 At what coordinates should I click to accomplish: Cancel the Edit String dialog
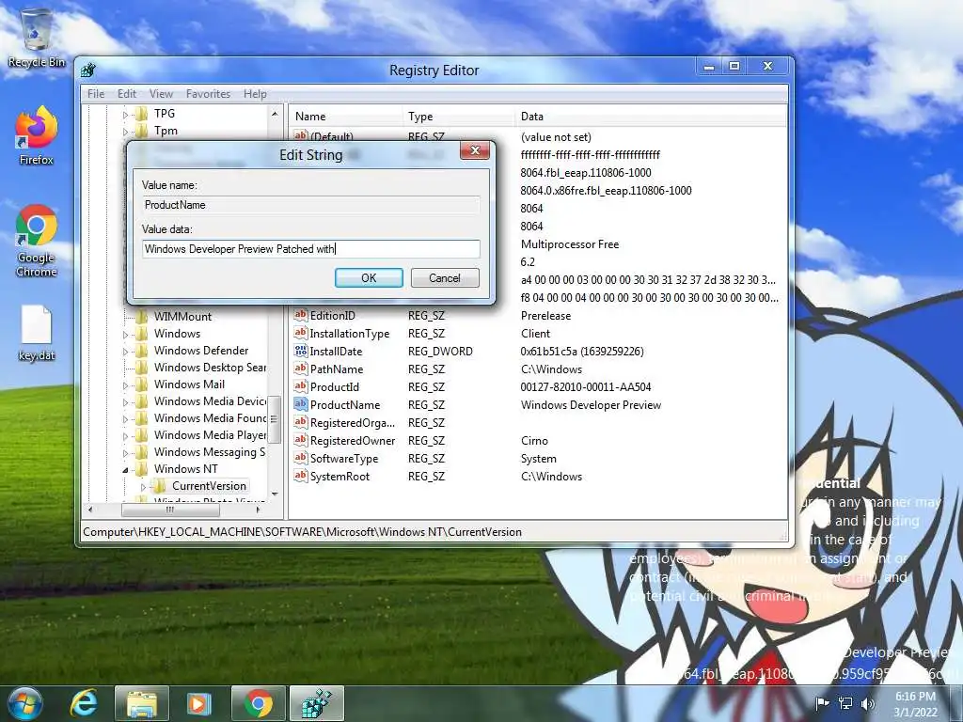pyautogui.click(x=445, y=278)
